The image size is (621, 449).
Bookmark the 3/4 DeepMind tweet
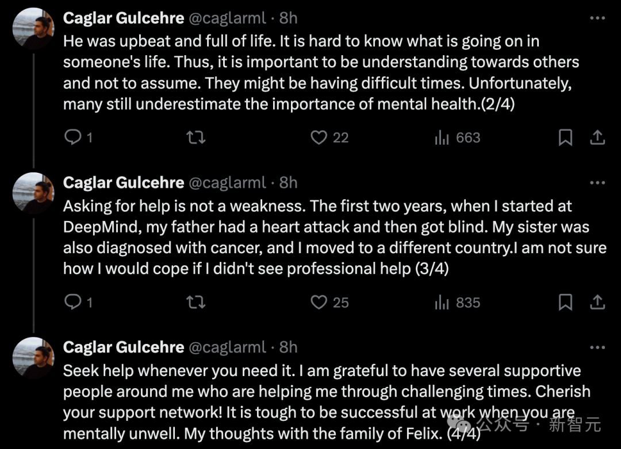coord(566,303)
